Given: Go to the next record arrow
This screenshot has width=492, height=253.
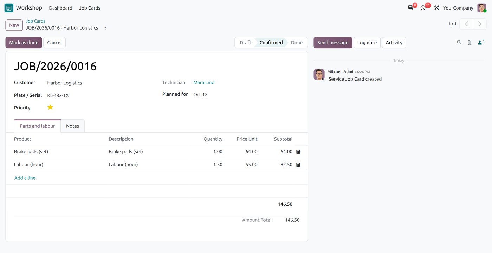Looking at the screenshot, I should [480, 24].
